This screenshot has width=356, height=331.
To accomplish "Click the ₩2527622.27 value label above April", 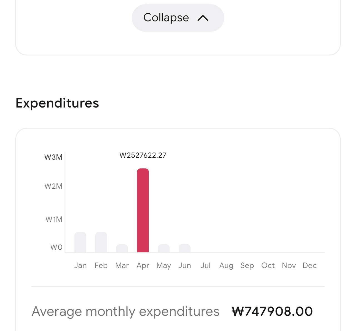I will tap(143, 155).
